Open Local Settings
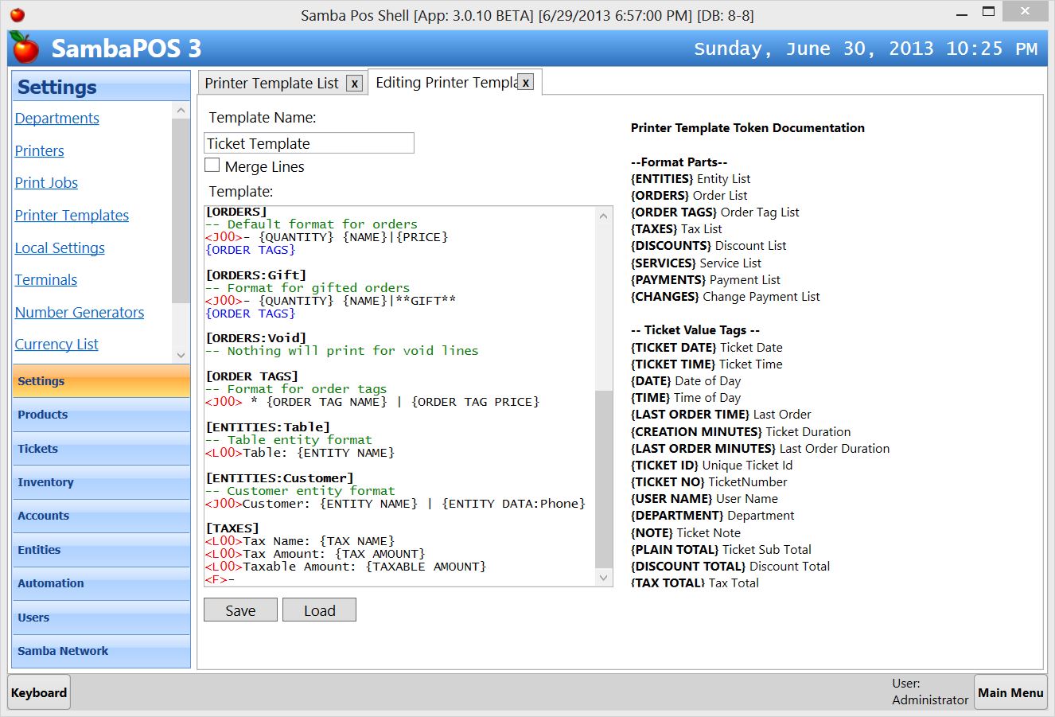This screenshot has height=717, width=1055. (60, 247)
